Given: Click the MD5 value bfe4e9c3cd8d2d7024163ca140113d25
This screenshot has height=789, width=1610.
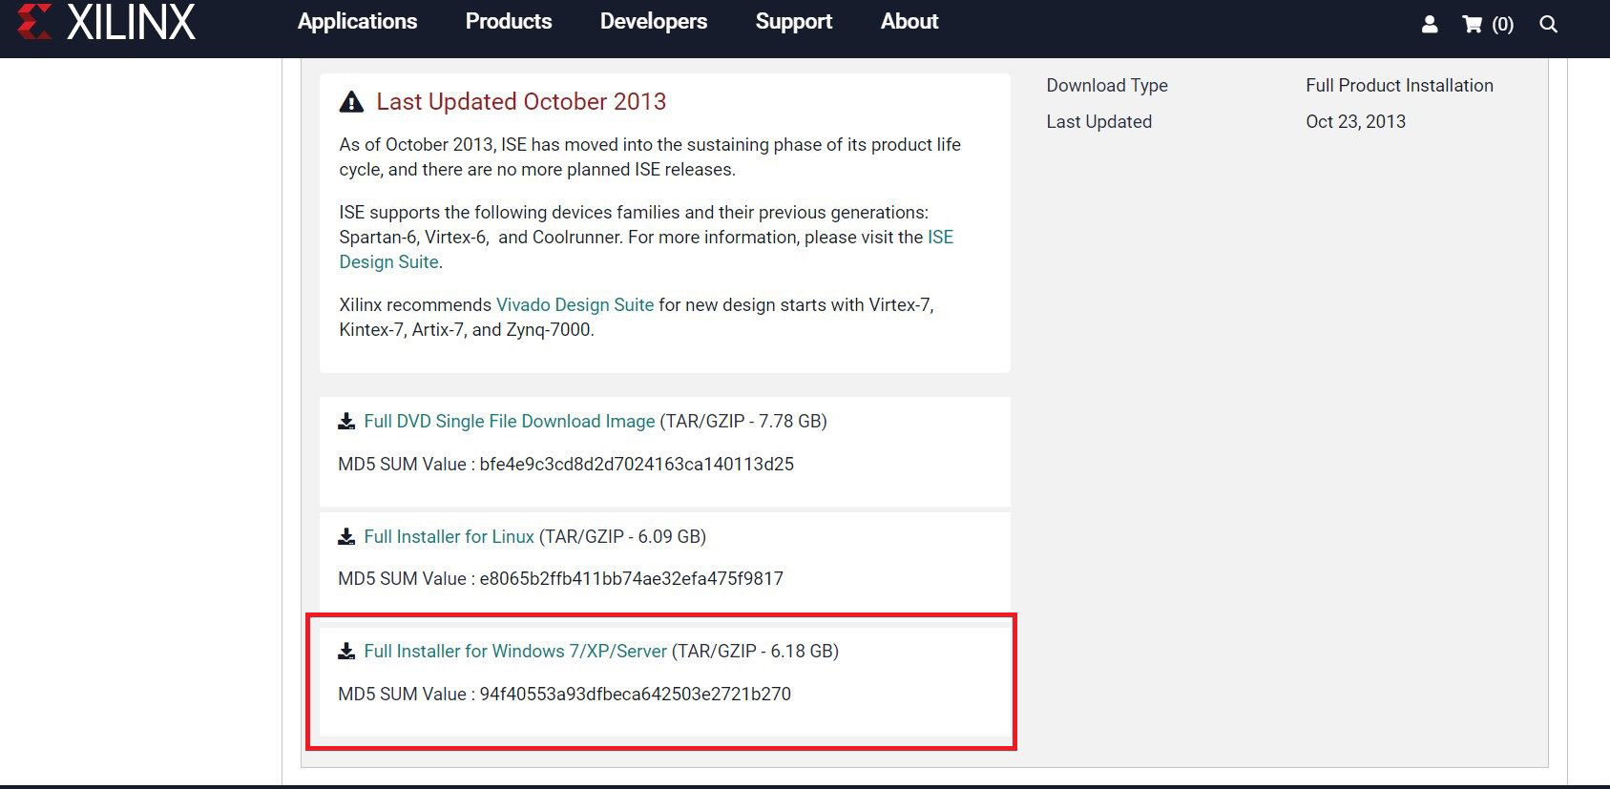Looking at the screenshot, I should click(637, 464).
